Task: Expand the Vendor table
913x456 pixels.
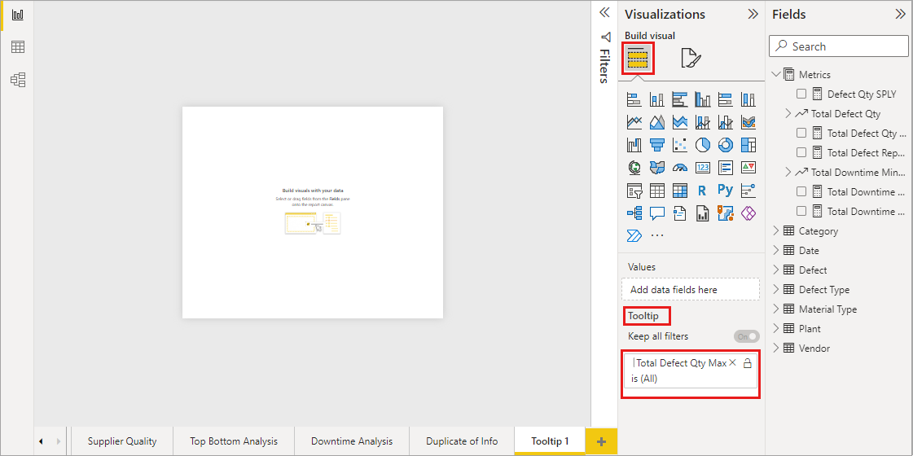Action: (775, 349)
